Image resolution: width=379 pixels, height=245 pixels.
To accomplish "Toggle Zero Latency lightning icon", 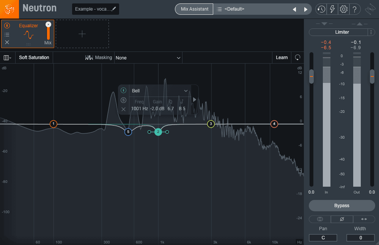I will (332, 9).
